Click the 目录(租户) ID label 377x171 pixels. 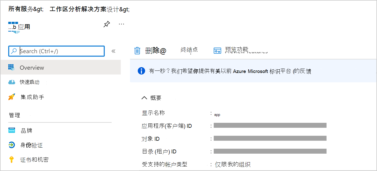pos(159,151)
